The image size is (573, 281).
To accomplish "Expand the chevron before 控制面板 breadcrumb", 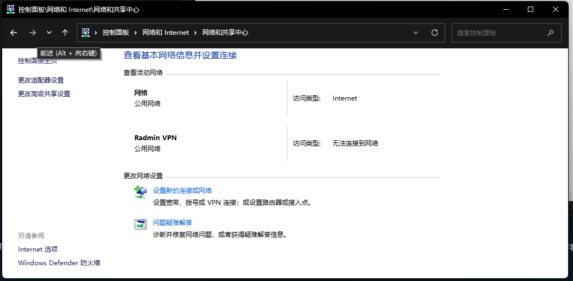I will [x=96, y=33].
